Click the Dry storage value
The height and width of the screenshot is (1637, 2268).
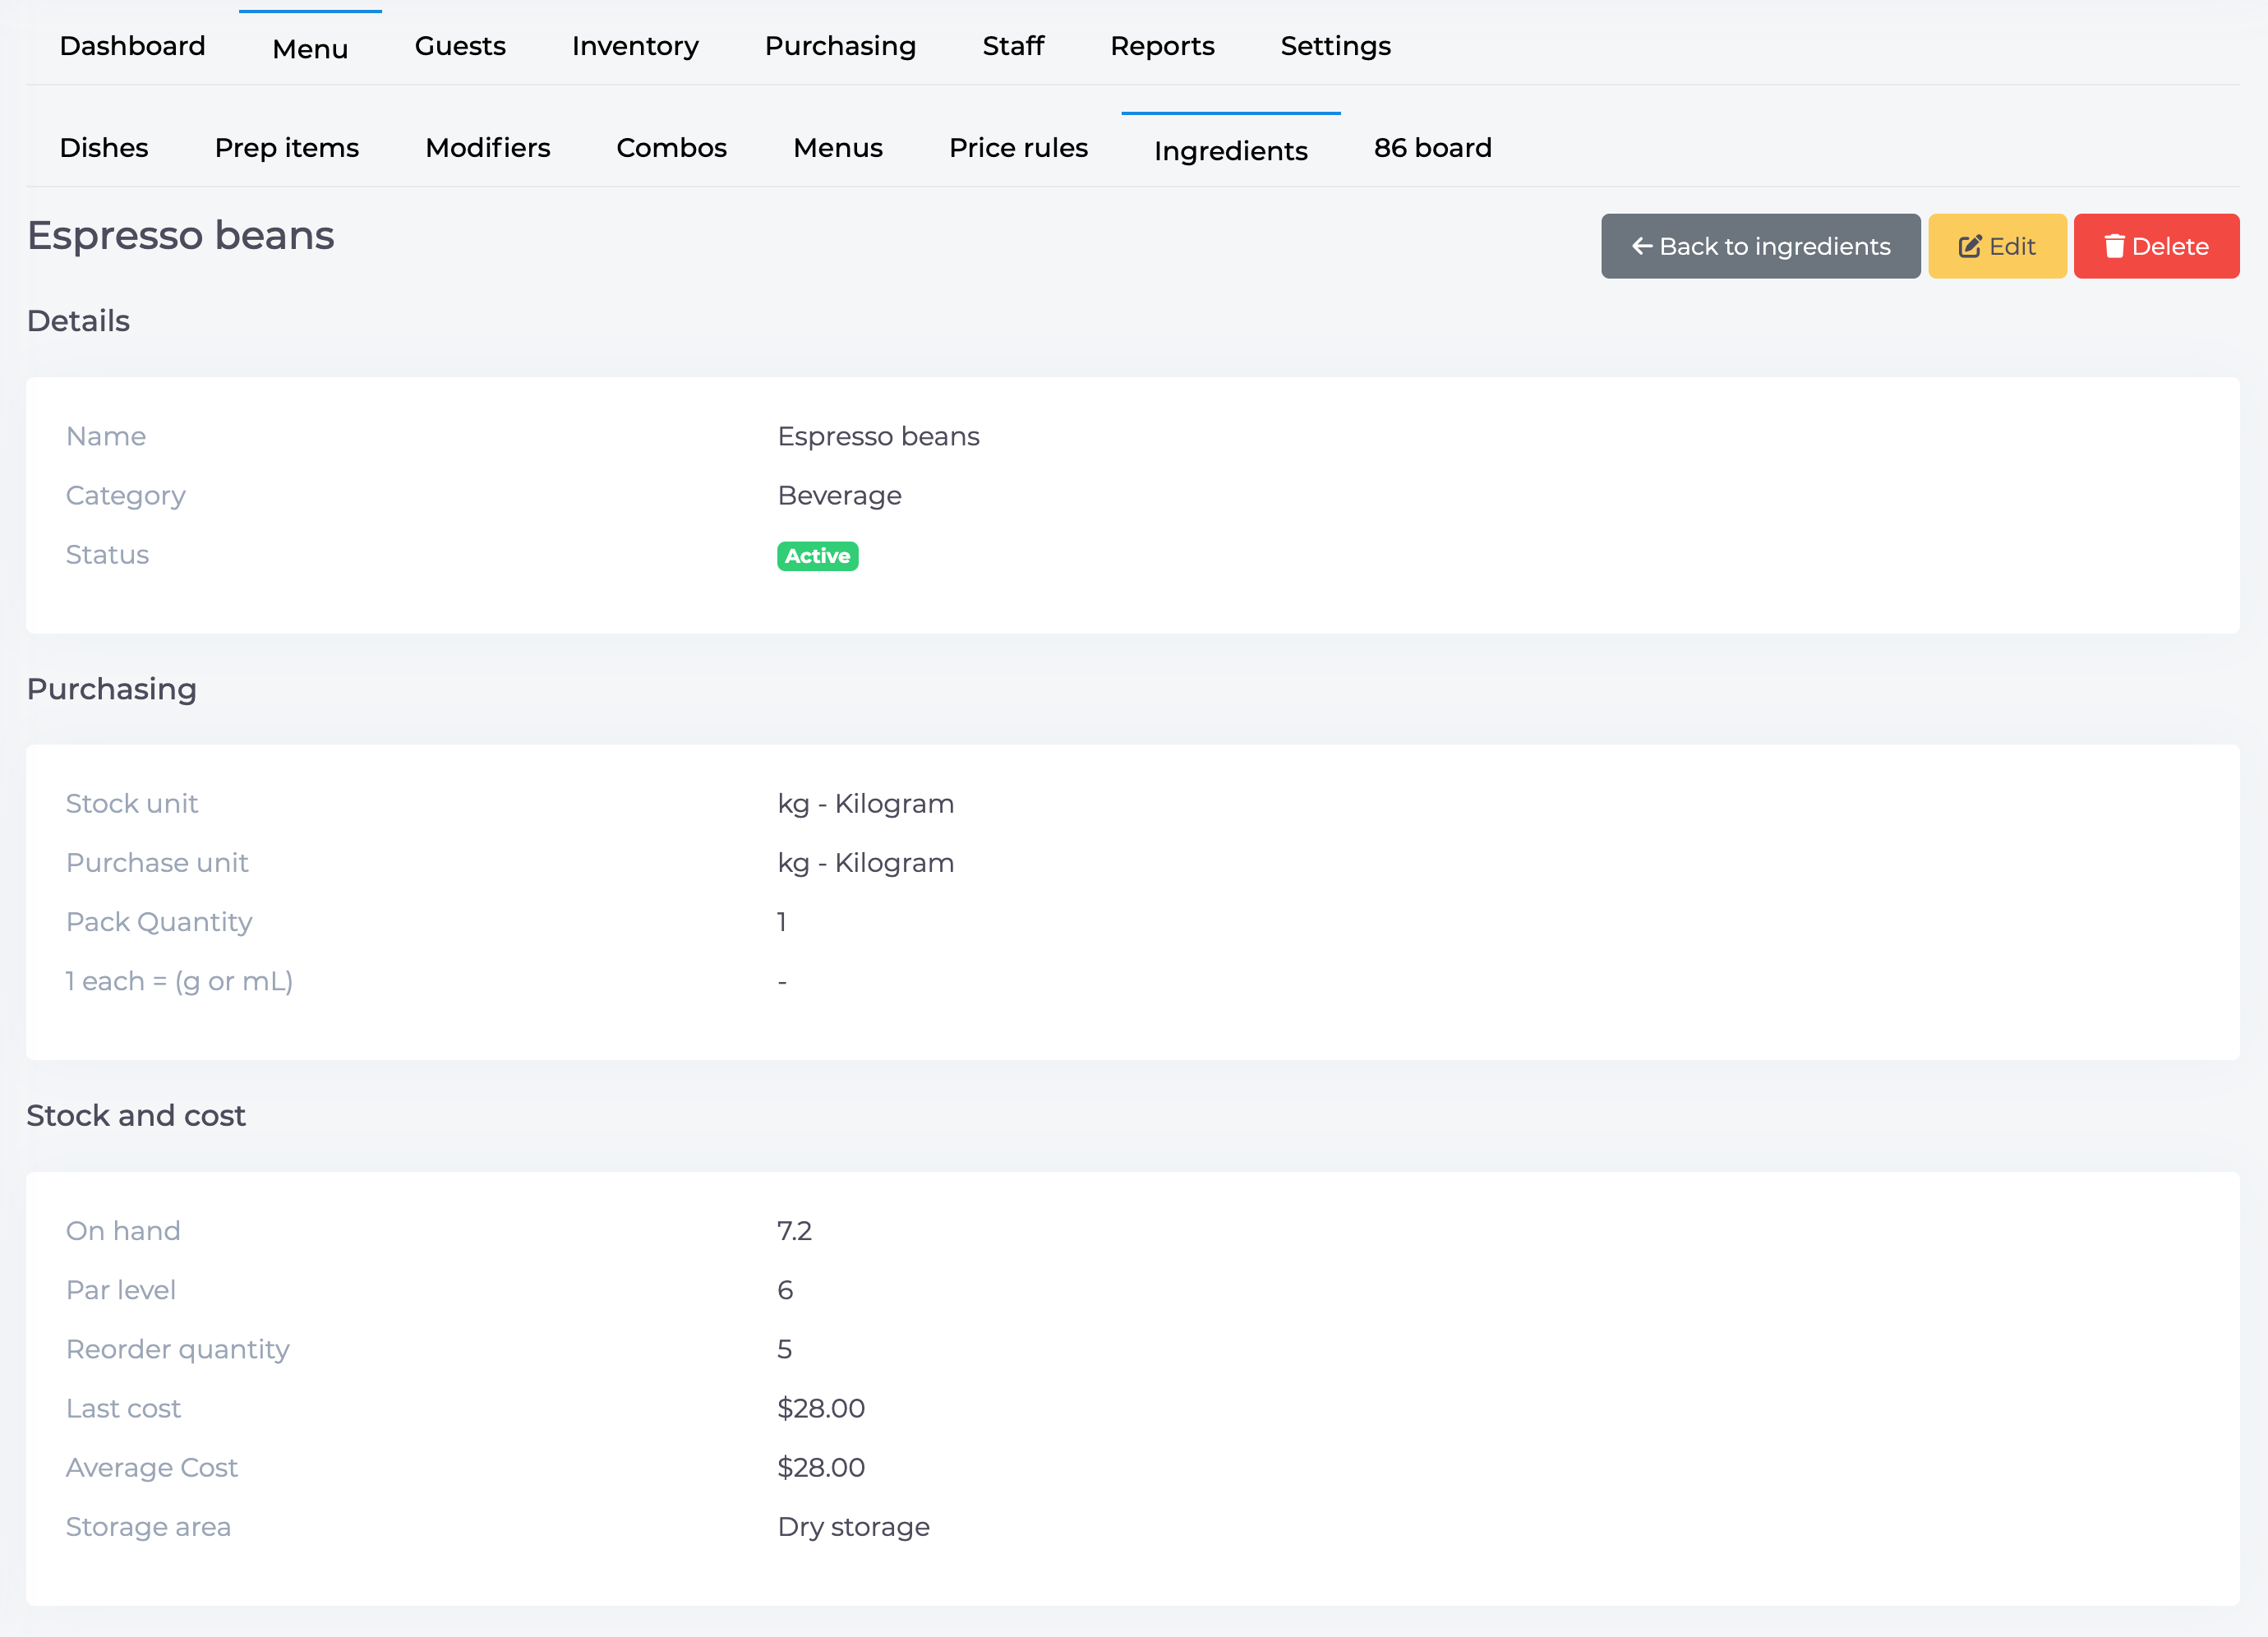pyautogui.click(x=853, y=1527)
